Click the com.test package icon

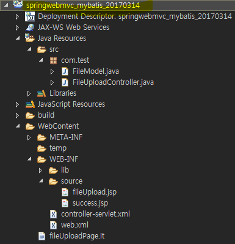(x=53, y=60)
